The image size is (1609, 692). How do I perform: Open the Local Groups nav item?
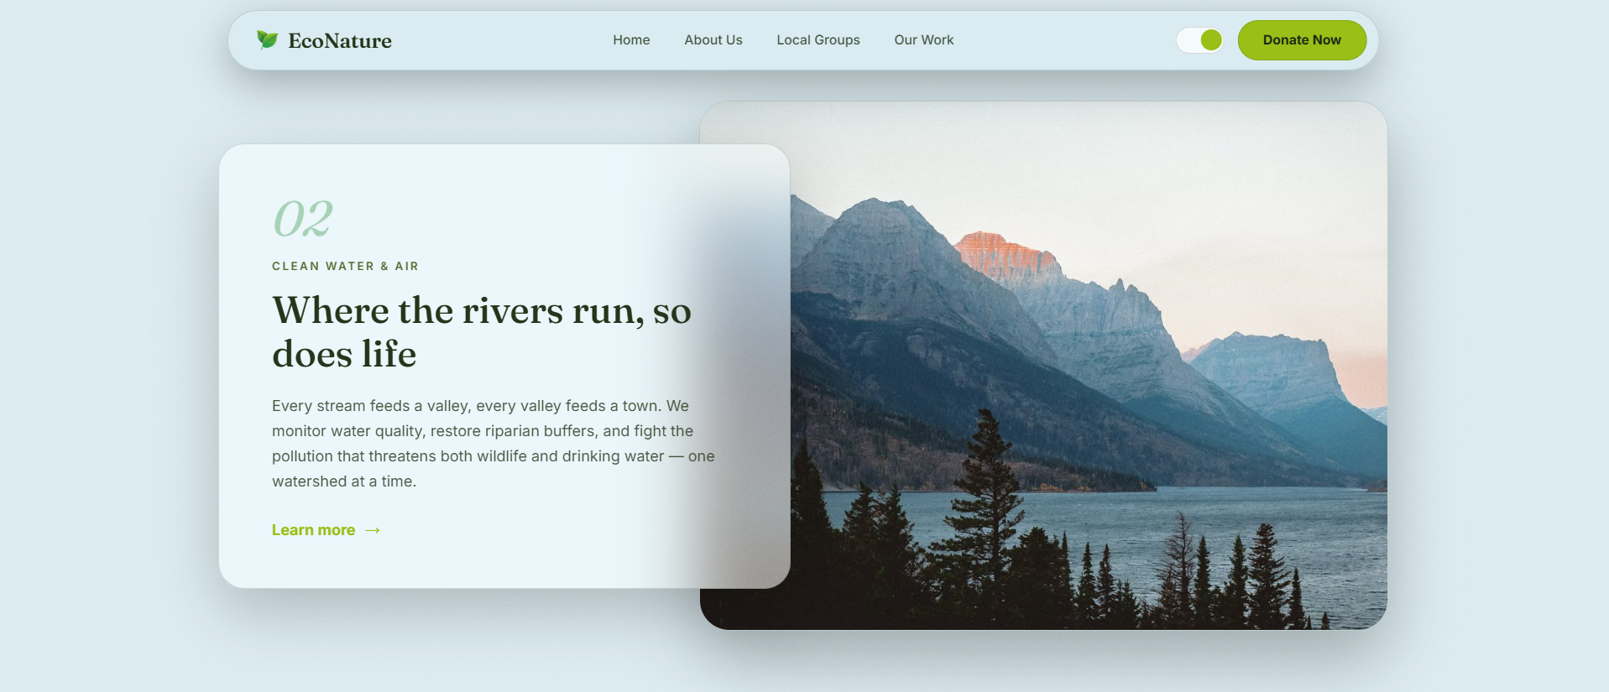click(x=818, y=39)
